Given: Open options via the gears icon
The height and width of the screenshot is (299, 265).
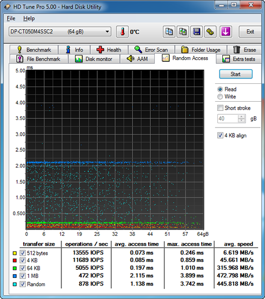Looking at the screenshot, I should pyautogui.click(x=210, y=32).
